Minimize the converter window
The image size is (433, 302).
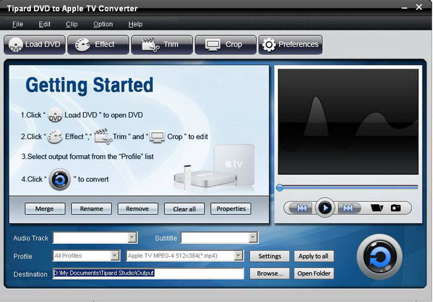[x=405, y=8]
